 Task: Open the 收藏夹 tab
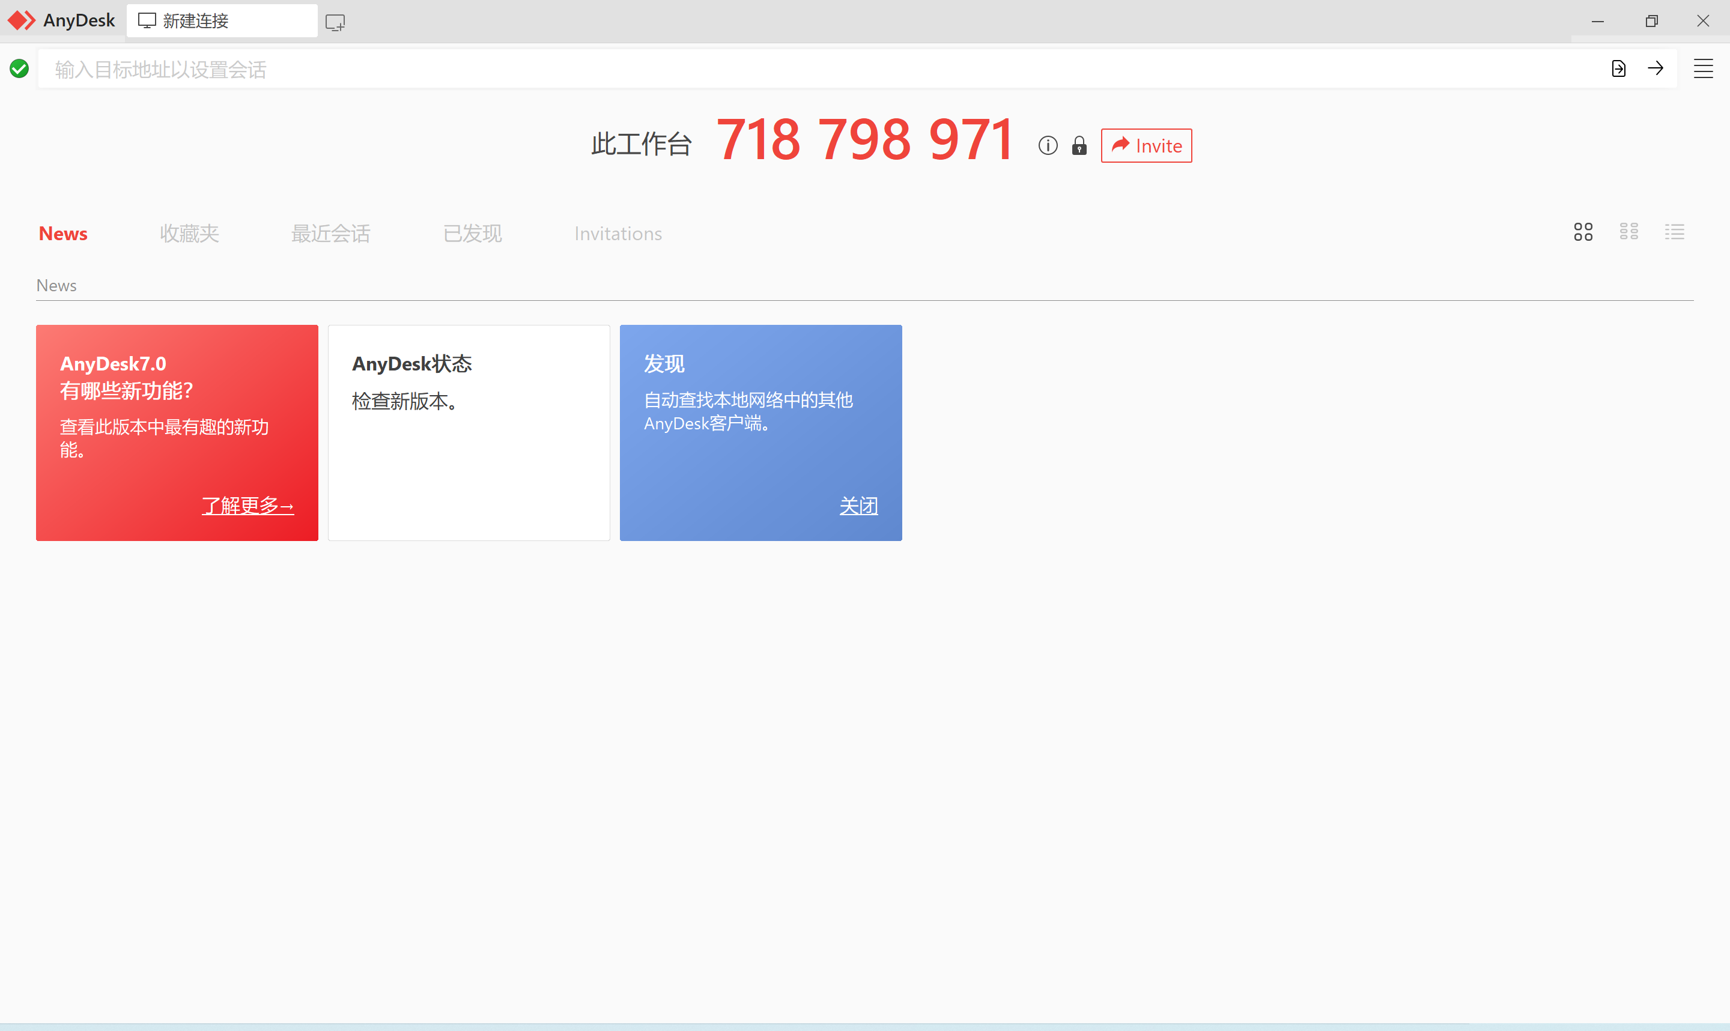click(189, 234)
